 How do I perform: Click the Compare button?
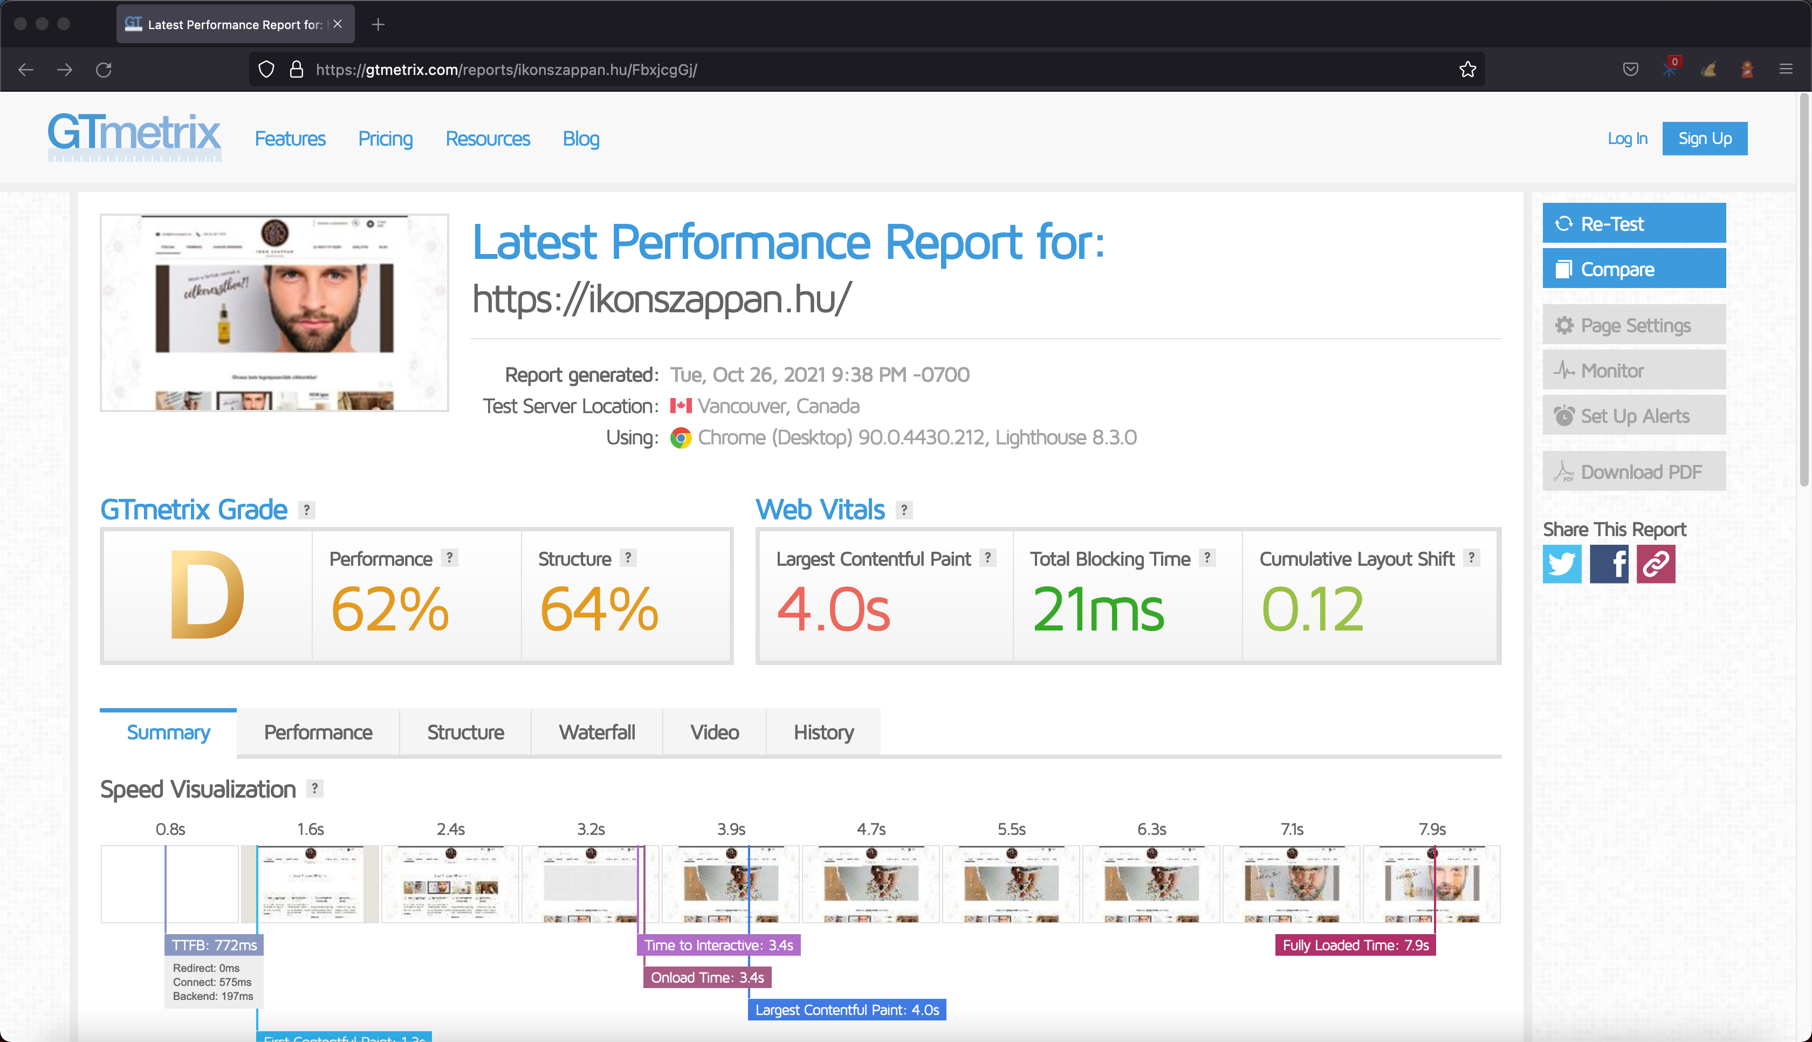[1633, 269]
